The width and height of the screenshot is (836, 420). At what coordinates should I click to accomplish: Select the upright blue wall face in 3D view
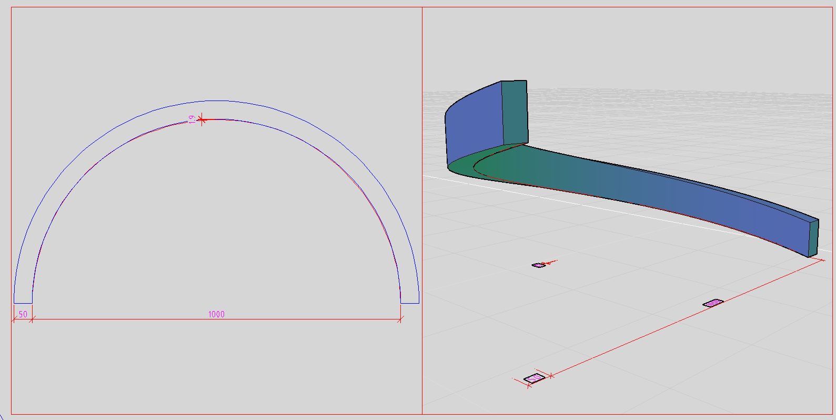click(474, 123)
